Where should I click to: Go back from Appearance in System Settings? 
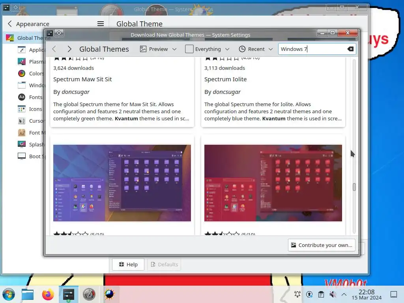pos(10,24)
